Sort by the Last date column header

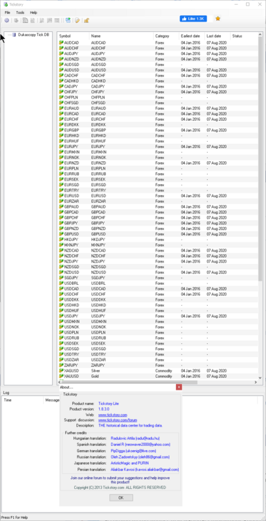[218, 36]
